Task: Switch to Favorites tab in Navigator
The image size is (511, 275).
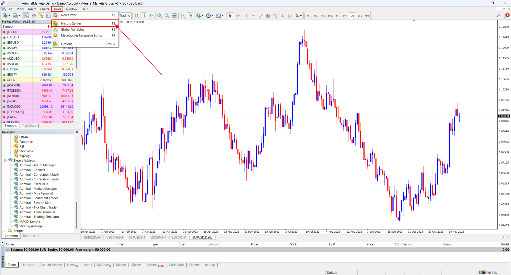Action: coord(29,236)
